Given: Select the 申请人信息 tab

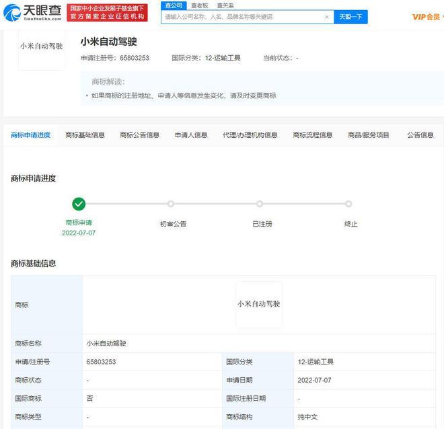Looking at the screenshot, I should coord(191,135).
